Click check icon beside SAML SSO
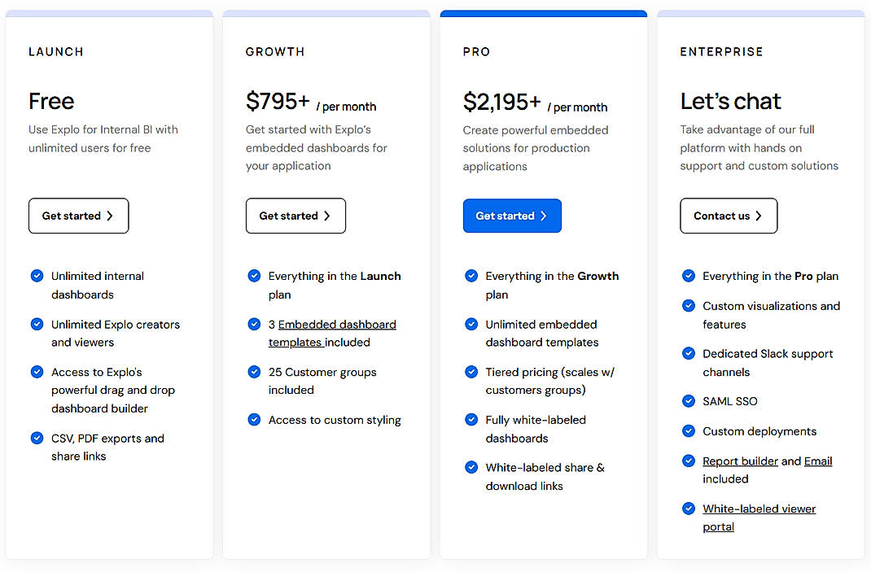This screenshot has height=572, width=871. pos(689,401)
